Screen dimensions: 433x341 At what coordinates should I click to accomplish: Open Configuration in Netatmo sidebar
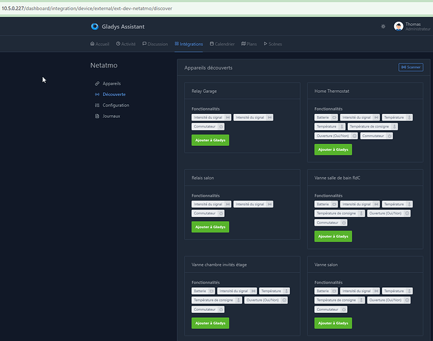(112, 105)
